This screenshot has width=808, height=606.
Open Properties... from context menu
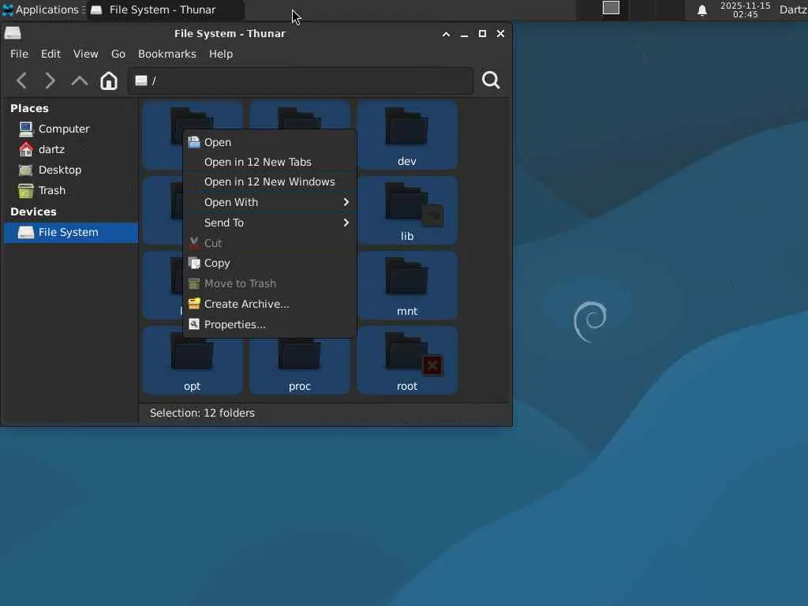click(234, 324)
